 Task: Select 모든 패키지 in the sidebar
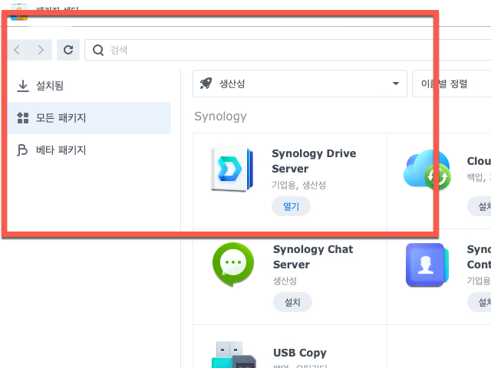tap(89, 118)
